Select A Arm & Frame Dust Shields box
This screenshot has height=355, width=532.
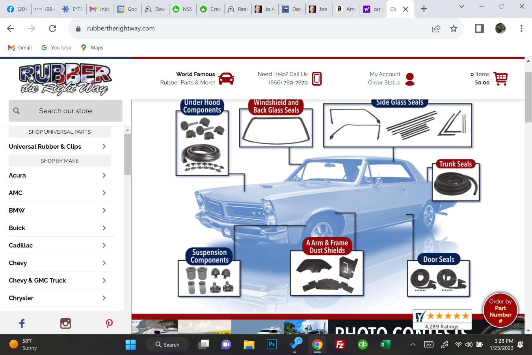coord(327,266)
